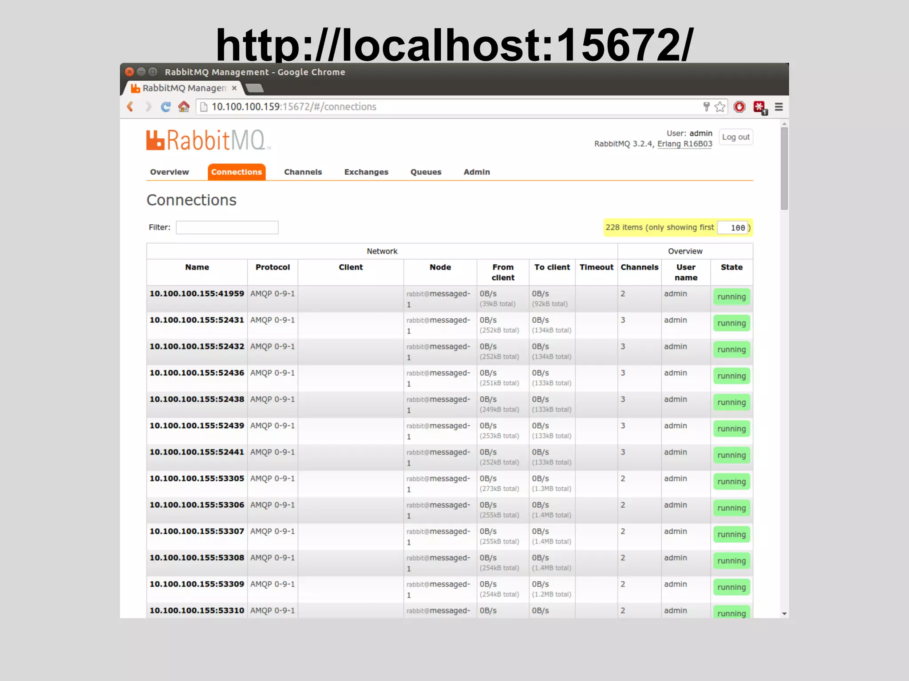Select the Connections tab

[x=237, y=172]
